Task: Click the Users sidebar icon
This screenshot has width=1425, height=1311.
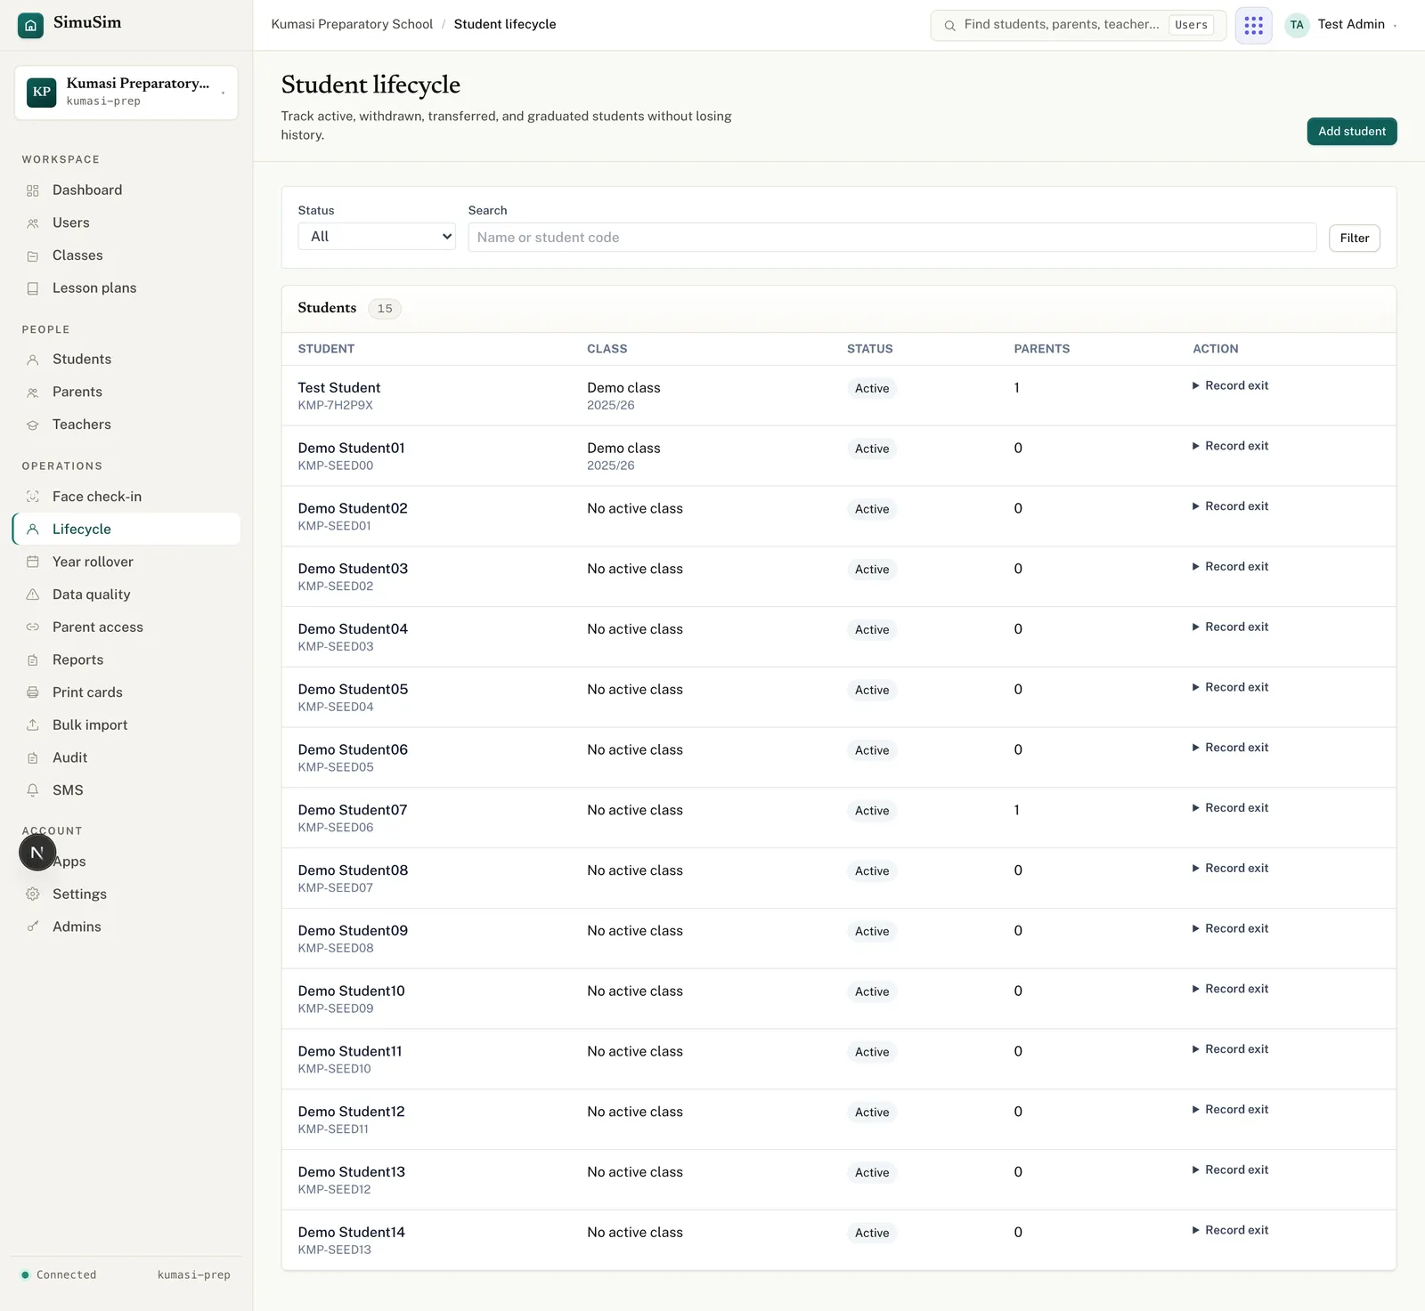Action: tap(33, 223)
